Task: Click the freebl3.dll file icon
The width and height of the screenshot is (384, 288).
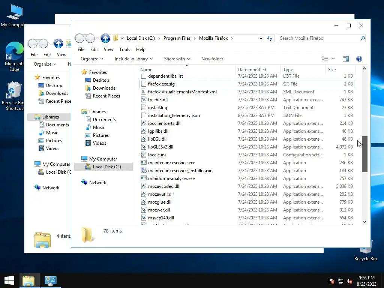Action: (144, 100)
